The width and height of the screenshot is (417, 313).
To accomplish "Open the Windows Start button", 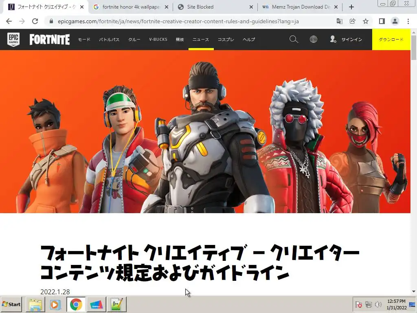I will coord(11,304).
